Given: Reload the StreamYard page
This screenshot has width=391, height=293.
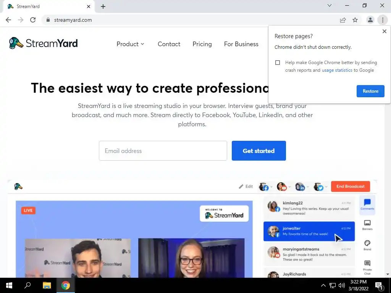Looking at the screenshot, I should point(33,20).
